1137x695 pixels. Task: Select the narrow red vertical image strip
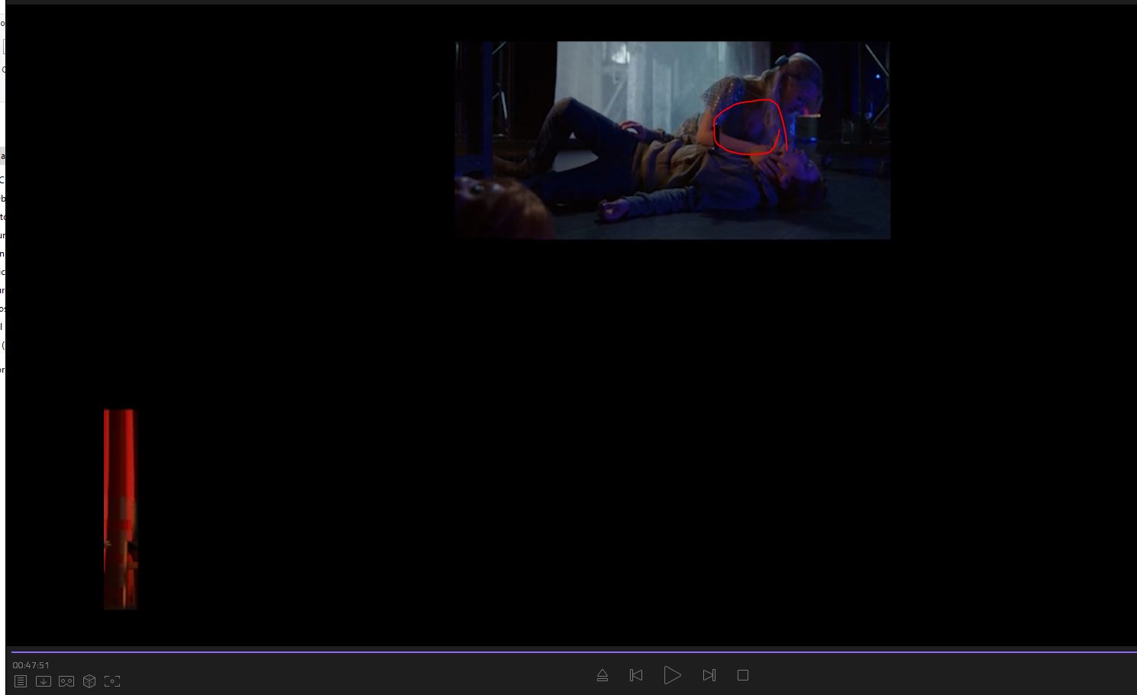point(120,509)
